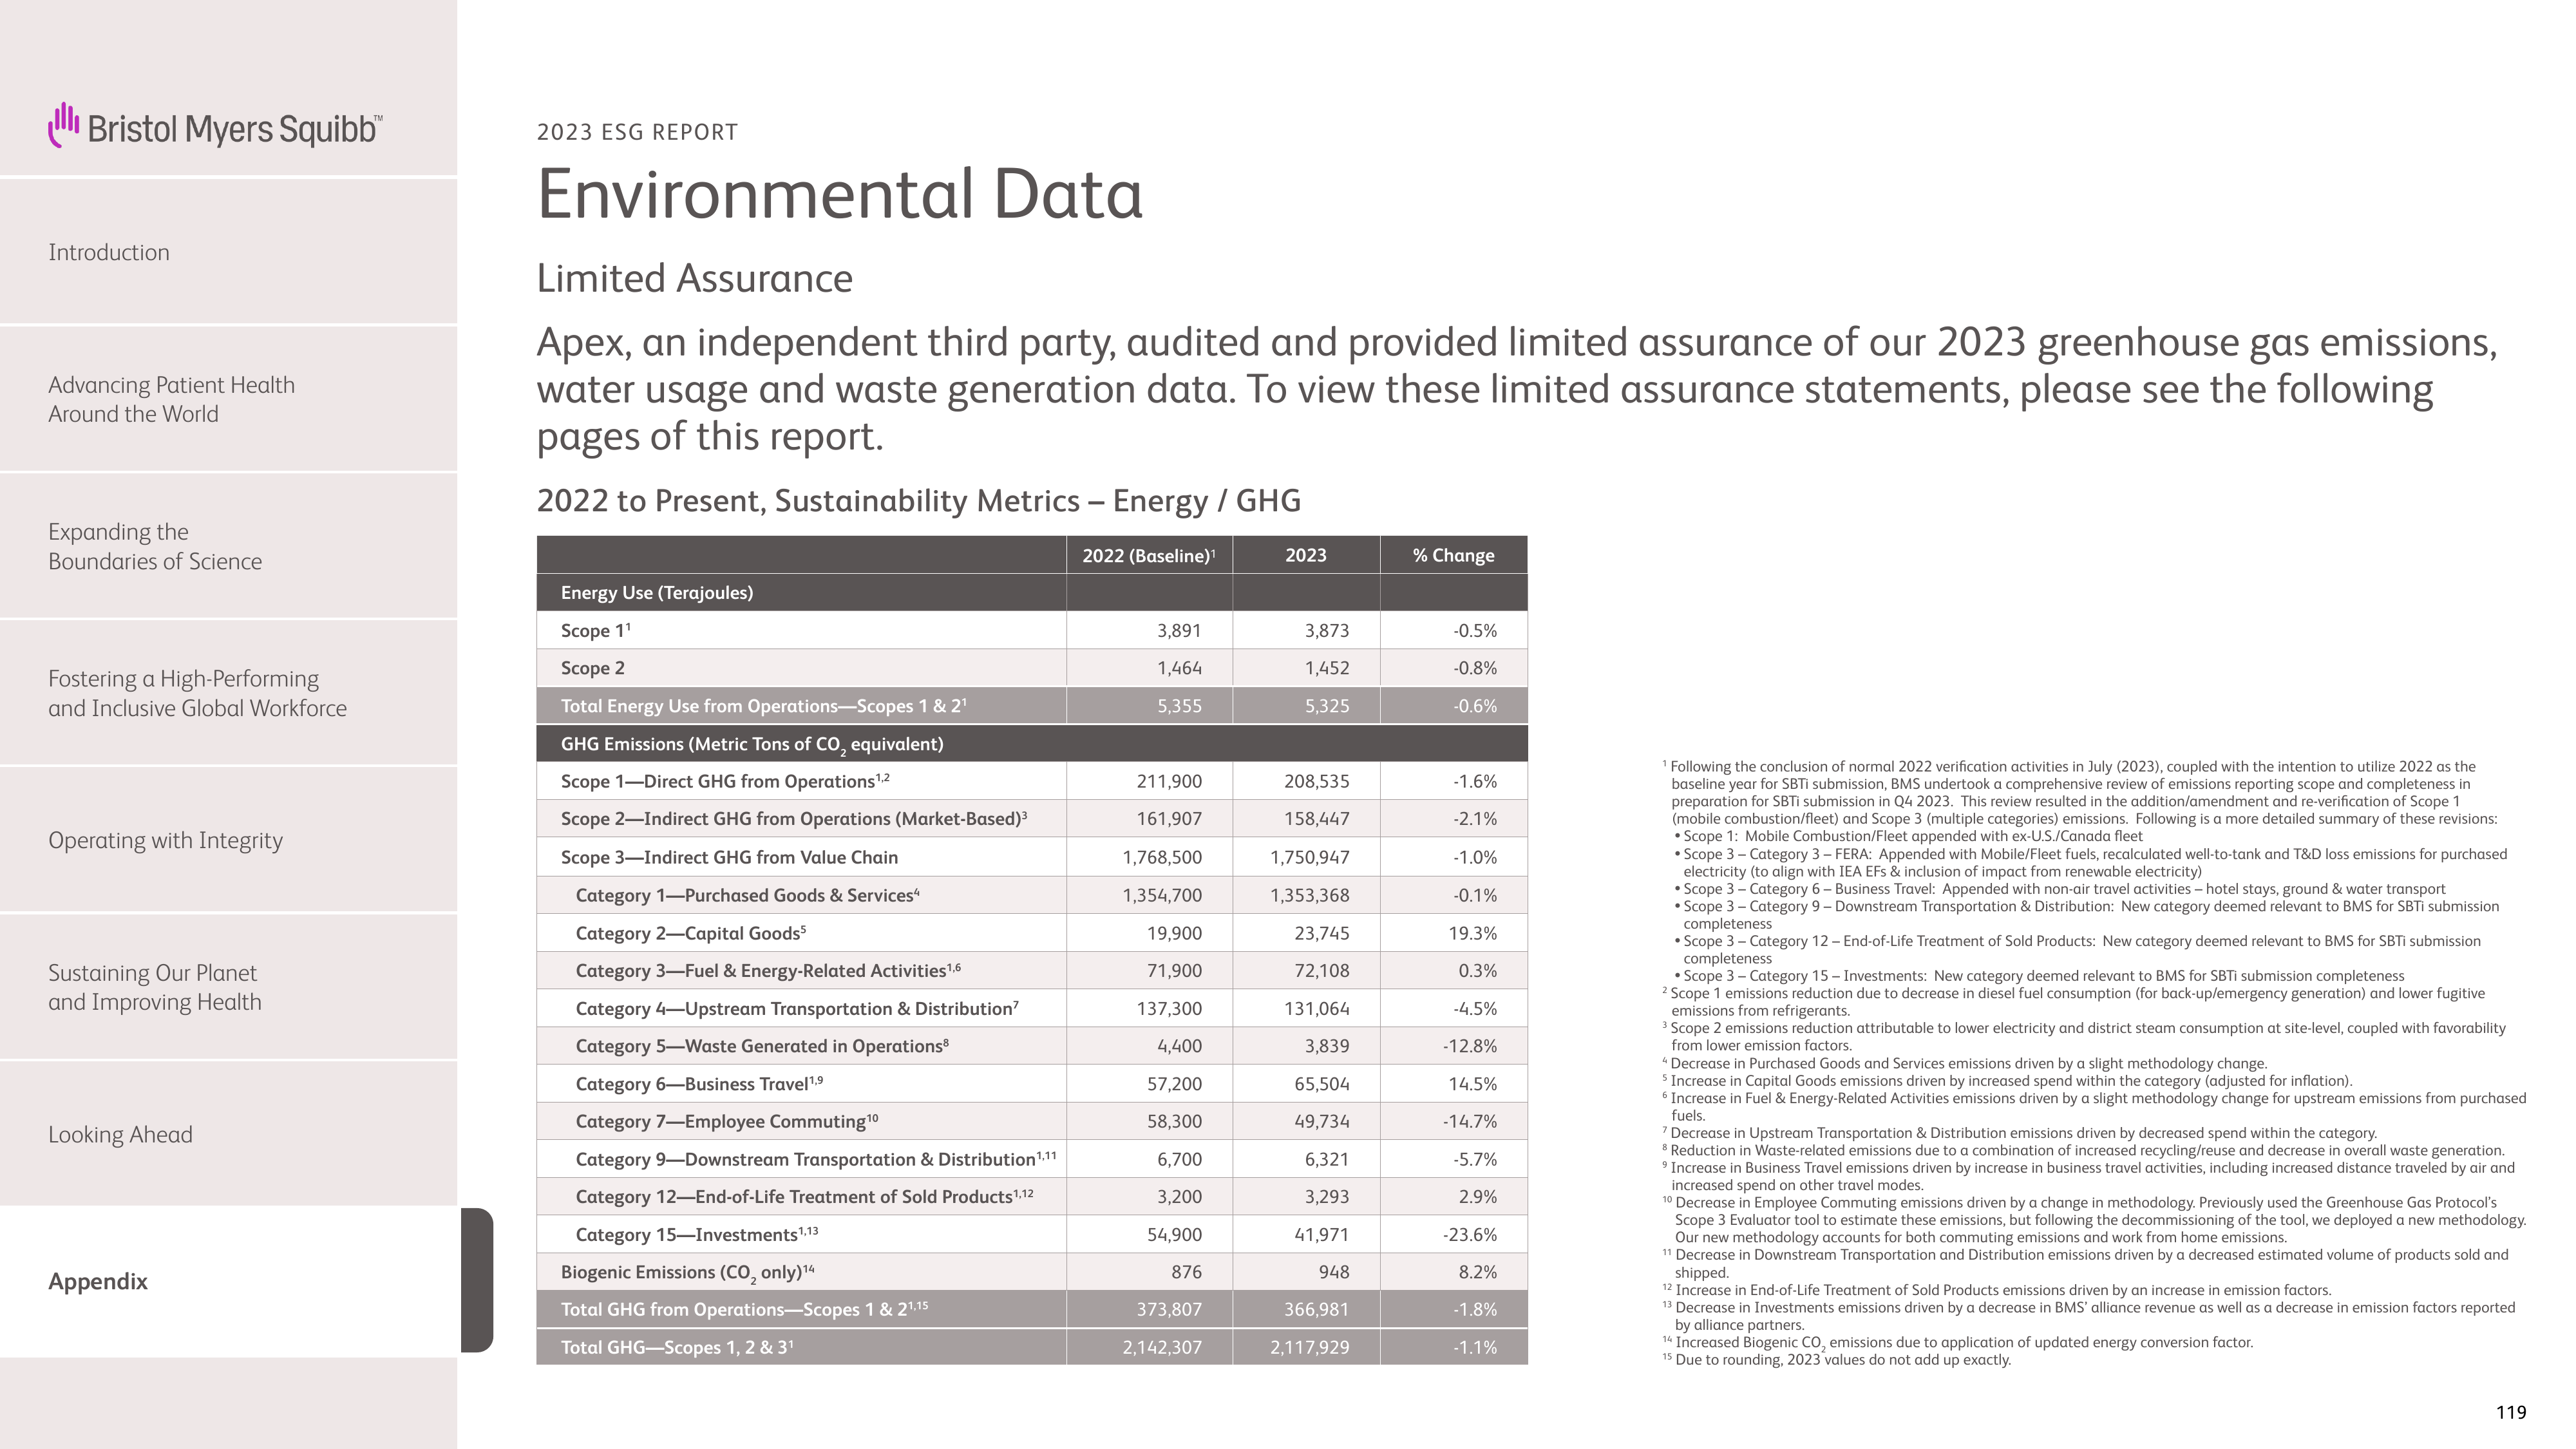The image size is (2576, 1449).
Task: Click Scope 2—Indirect GHG from Operations (Market-Based)
Action: [794, 819]
